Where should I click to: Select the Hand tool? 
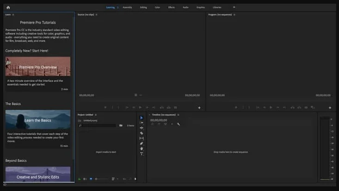[142, 148]
